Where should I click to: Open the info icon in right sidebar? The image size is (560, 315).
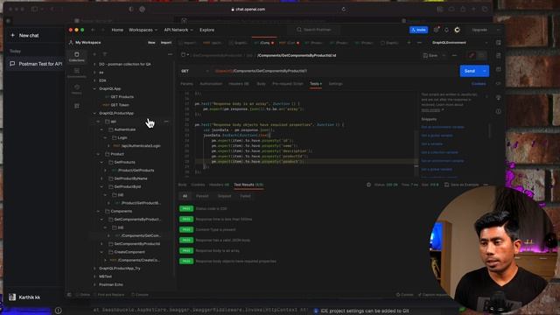pos(498,111)
